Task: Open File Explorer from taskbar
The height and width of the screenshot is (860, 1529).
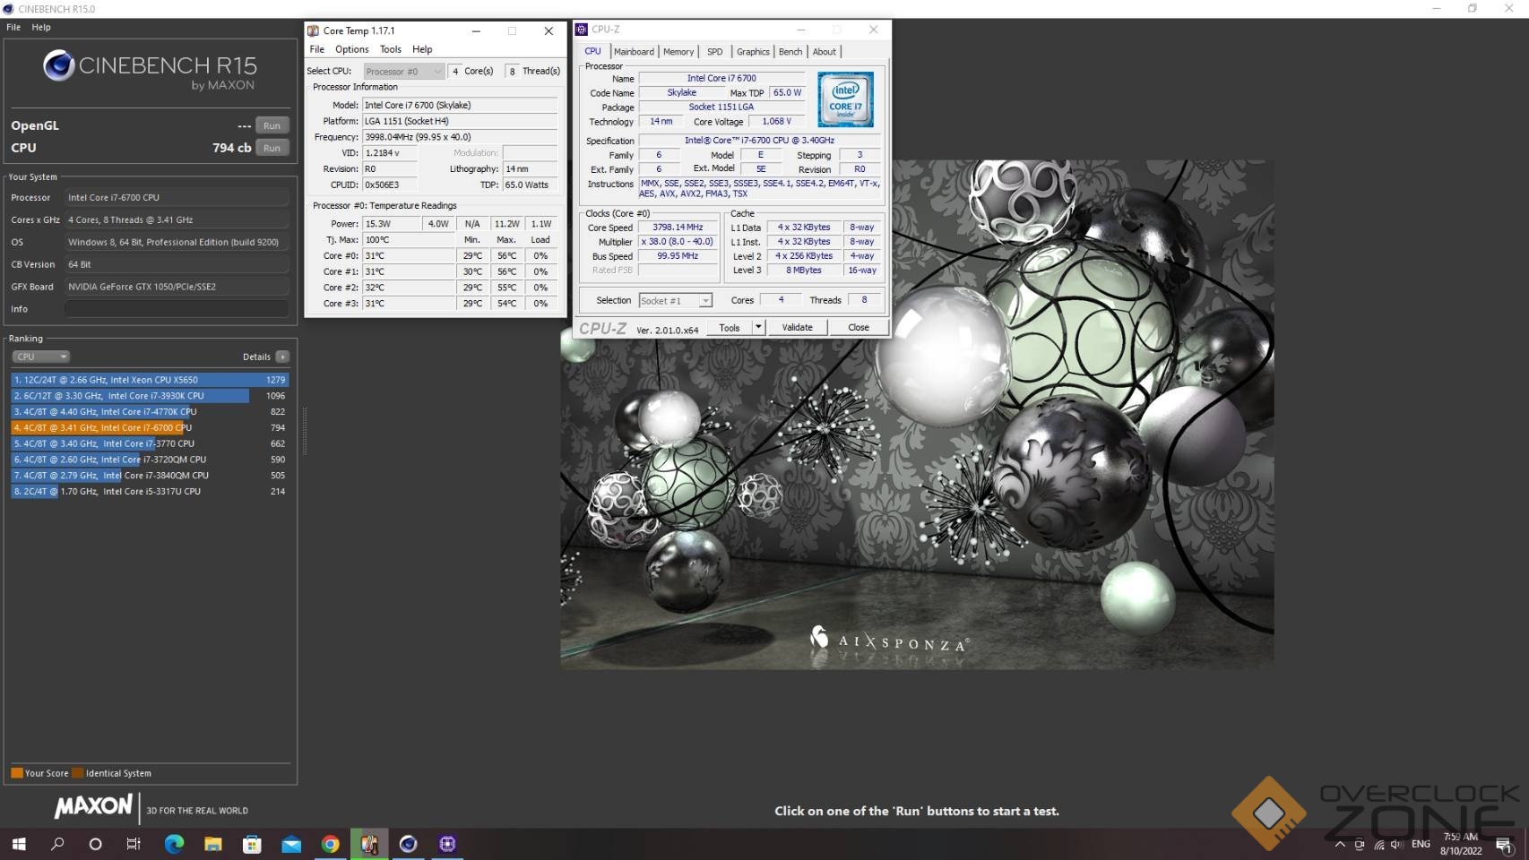Action: tap(212, 844)
